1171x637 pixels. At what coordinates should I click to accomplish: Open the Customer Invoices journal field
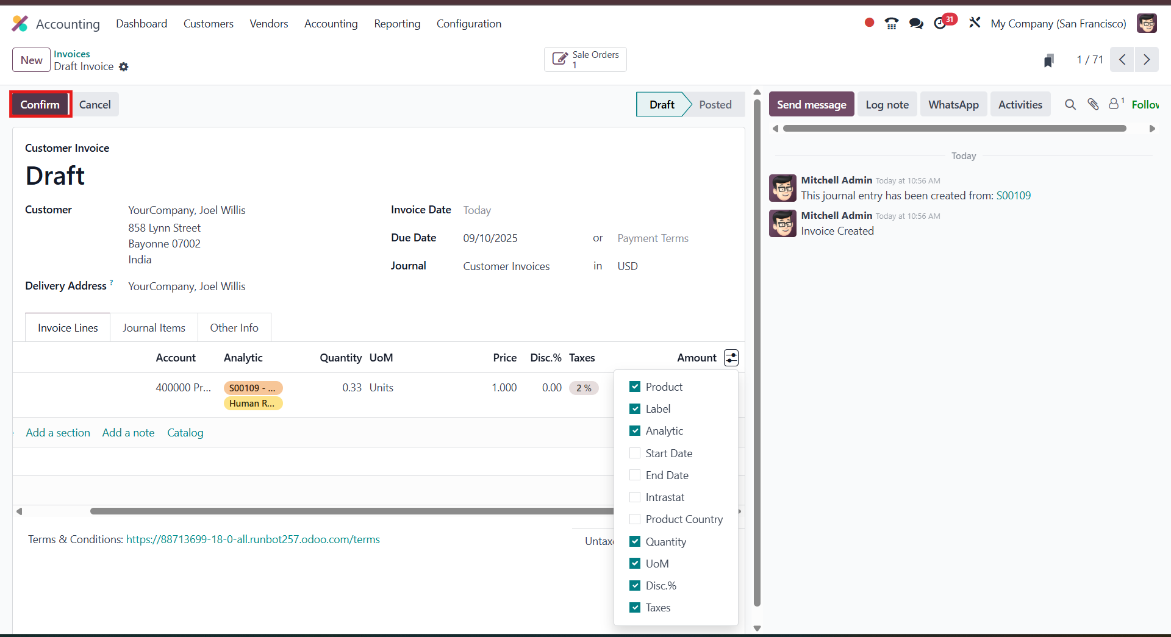click(506, 266)
